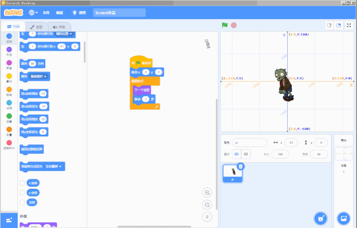The image size is (357, 228).
Task: Select the Events category circle
Action: click(9, 76)
